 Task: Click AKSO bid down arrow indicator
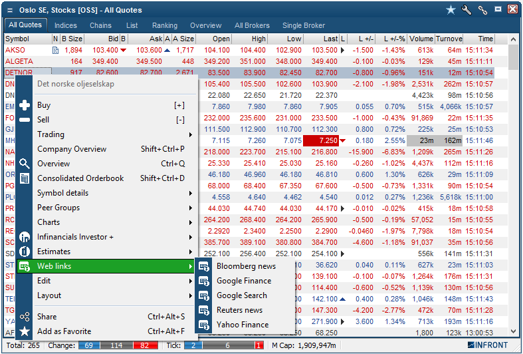tap(123, 51)
